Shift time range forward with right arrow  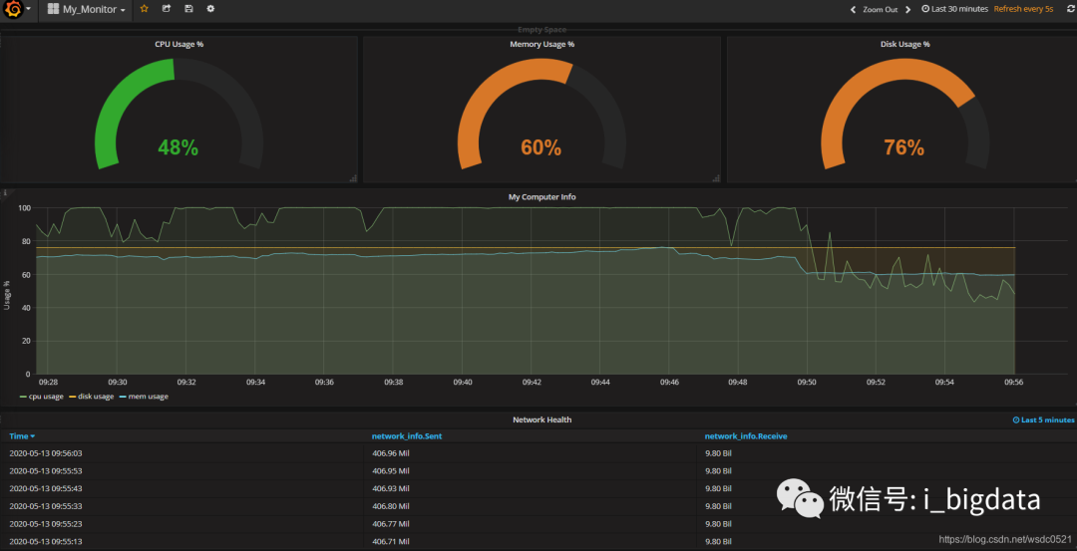908,10
